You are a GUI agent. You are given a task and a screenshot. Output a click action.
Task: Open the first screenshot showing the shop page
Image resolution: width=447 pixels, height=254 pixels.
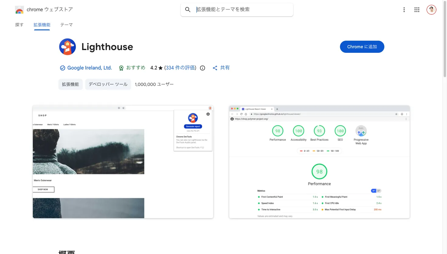[123, 162]
